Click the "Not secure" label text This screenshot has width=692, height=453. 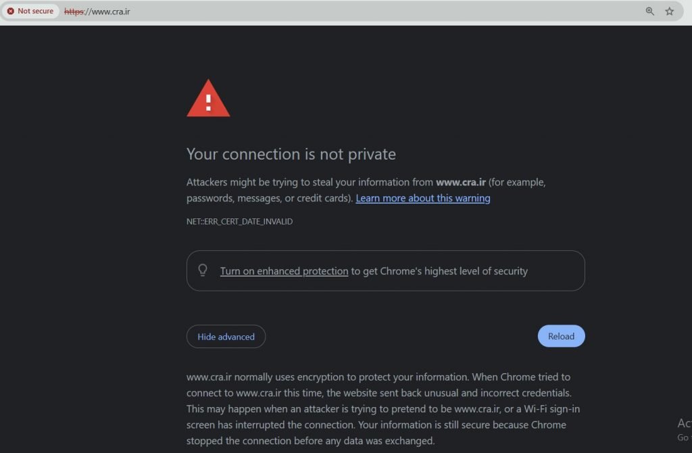click(x=35, y=11)
